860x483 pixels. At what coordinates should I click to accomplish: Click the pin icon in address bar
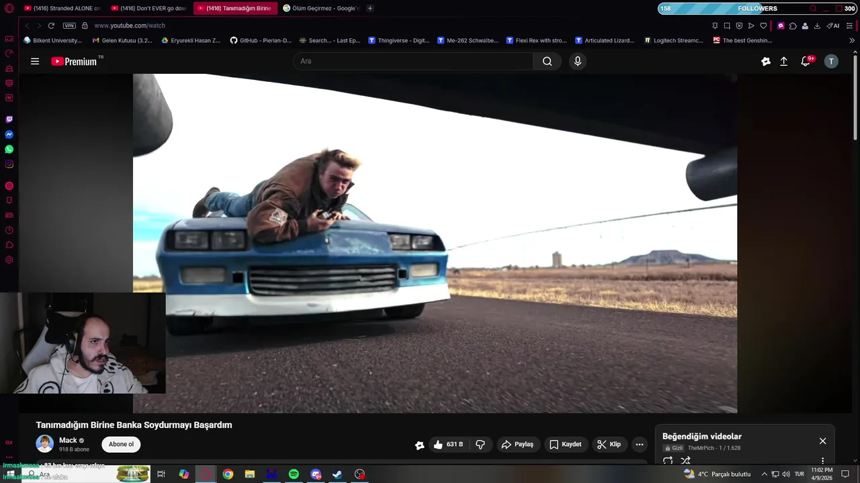click(x=715, y=25)
